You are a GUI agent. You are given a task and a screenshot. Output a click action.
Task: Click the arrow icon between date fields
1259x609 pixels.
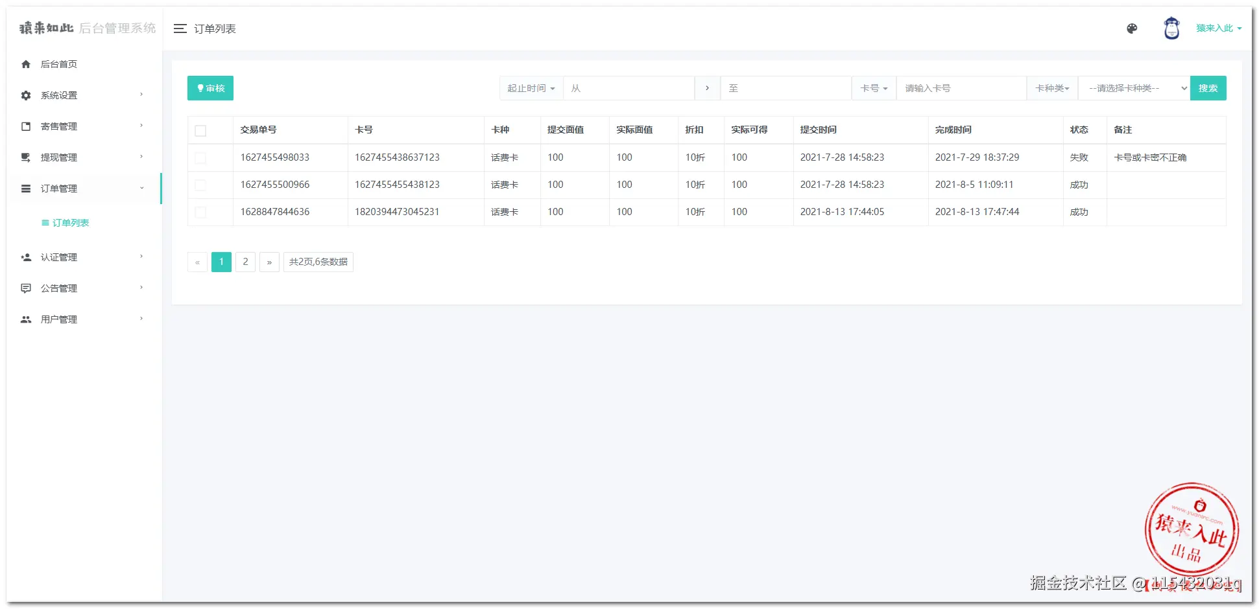pyautogui.click(x=707, y=88)
